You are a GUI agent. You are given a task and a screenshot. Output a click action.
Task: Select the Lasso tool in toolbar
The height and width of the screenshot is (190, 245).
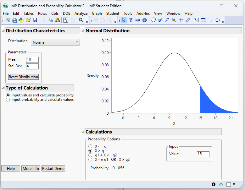(167, 20)
